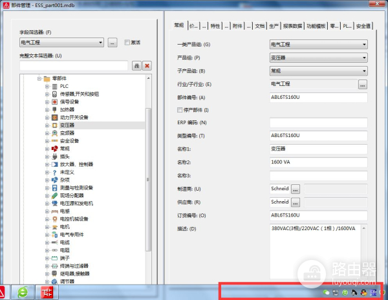
Task: Switch to the 文档 tab
Action: [259, 26]
